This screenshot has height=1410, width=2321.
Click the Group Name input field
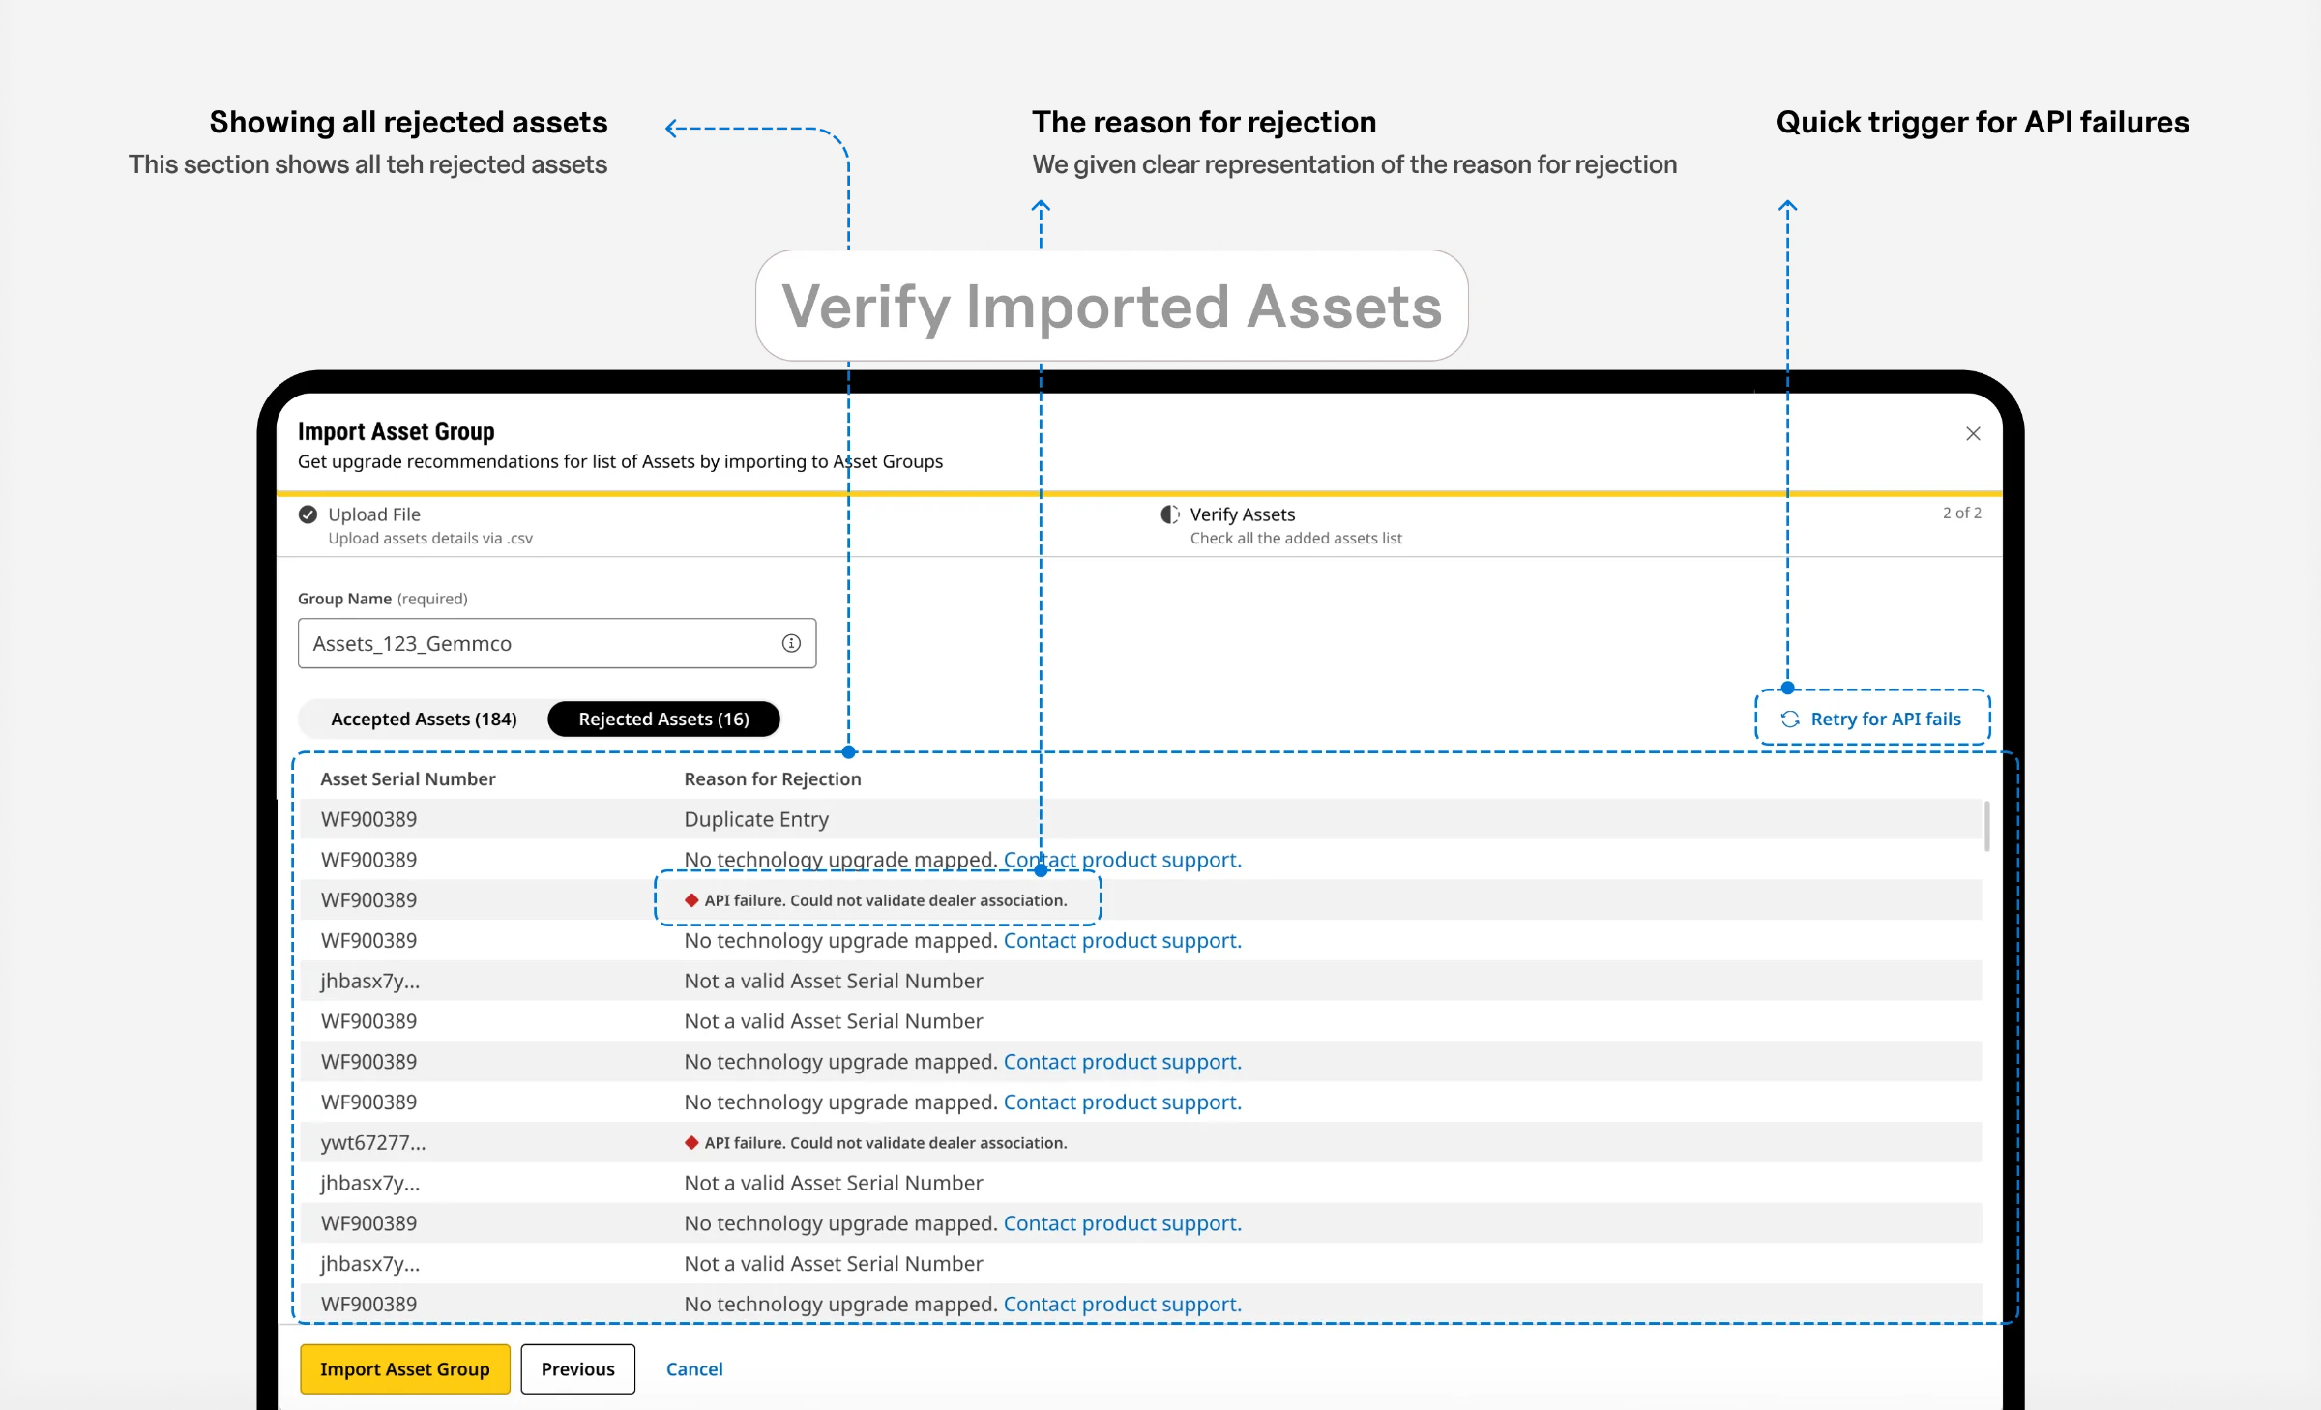(x=557, y=643)
